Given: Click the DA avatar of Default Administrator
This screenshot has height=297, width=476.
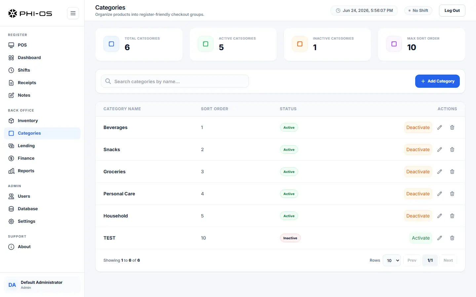Looking at the screenshot, I should tap(12, 285).
